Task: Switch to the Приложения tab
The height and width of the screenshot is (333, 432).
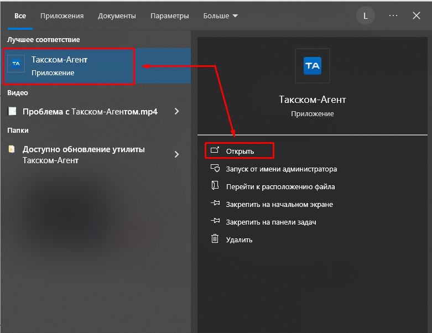Action: [x=62, y=16]
